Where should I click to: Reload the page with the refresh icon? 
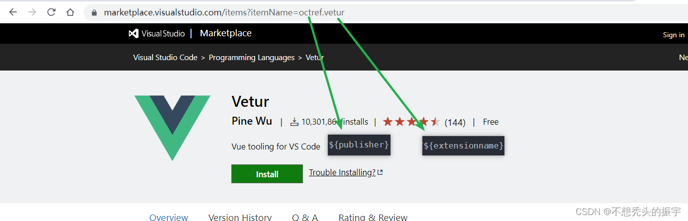pyautogui.click(x=51, y=12)
